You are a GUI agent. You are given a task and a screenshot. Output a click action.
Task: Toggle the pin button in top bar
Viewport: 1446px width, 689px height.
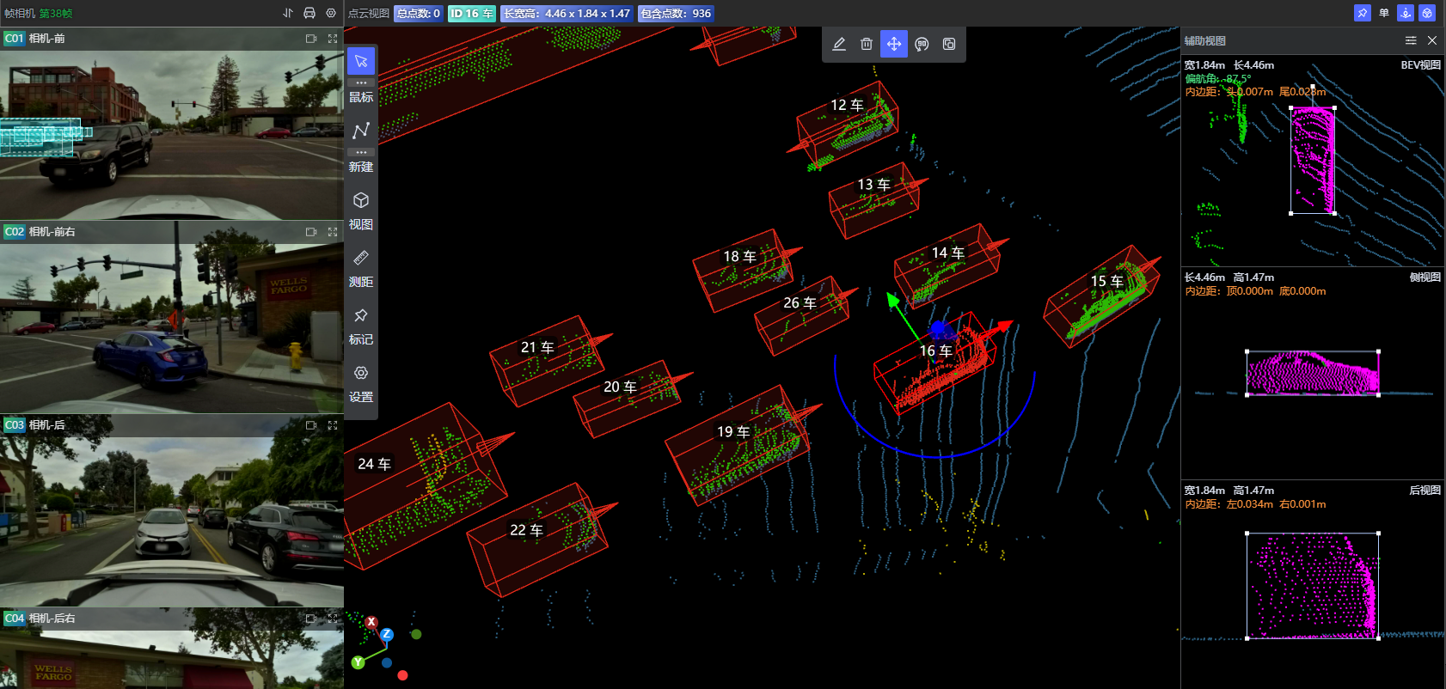click(1363, 13)
